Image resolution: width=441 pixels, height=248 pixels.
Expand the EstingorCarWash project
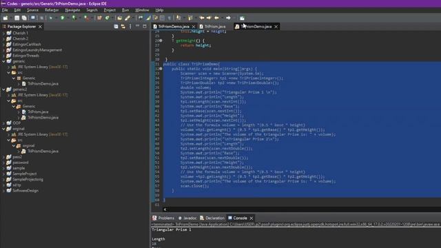[x=3, y=44]
